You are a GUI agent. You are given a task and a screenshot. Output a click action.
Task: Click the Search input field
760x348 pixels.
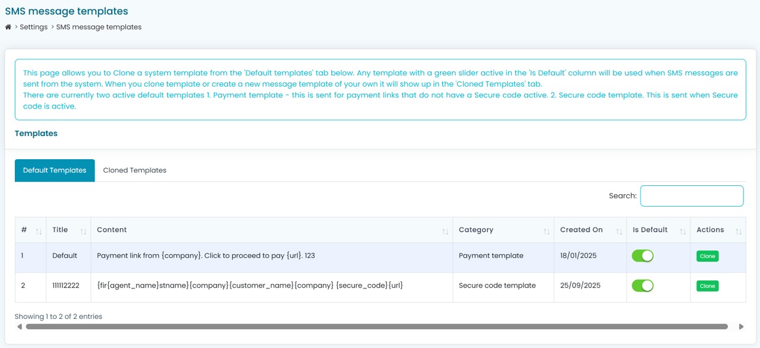[x=692, y=196]
